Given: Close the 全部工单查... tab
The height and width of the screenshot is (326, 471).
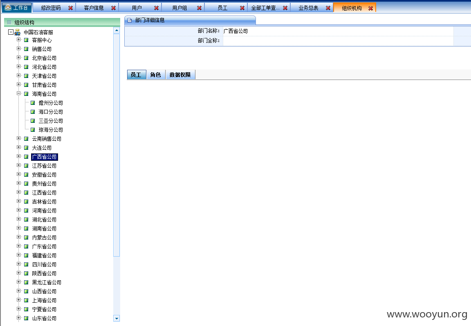Looking at the screenshot, I should tap(285, 8).
